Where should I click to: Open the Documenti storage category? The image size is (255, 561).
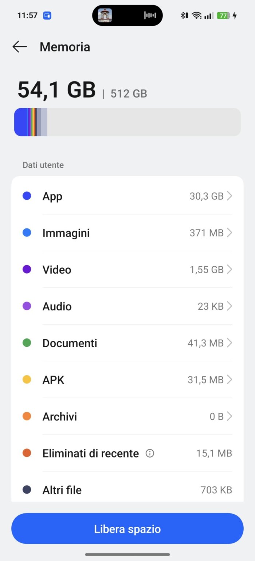pos(127,343)
